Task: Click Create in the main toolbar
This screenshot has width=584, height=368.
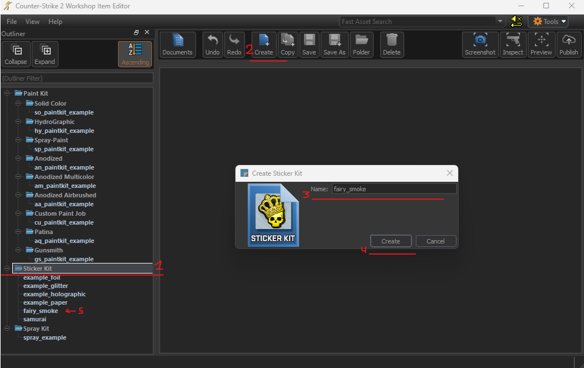Action: coord(264,44)
